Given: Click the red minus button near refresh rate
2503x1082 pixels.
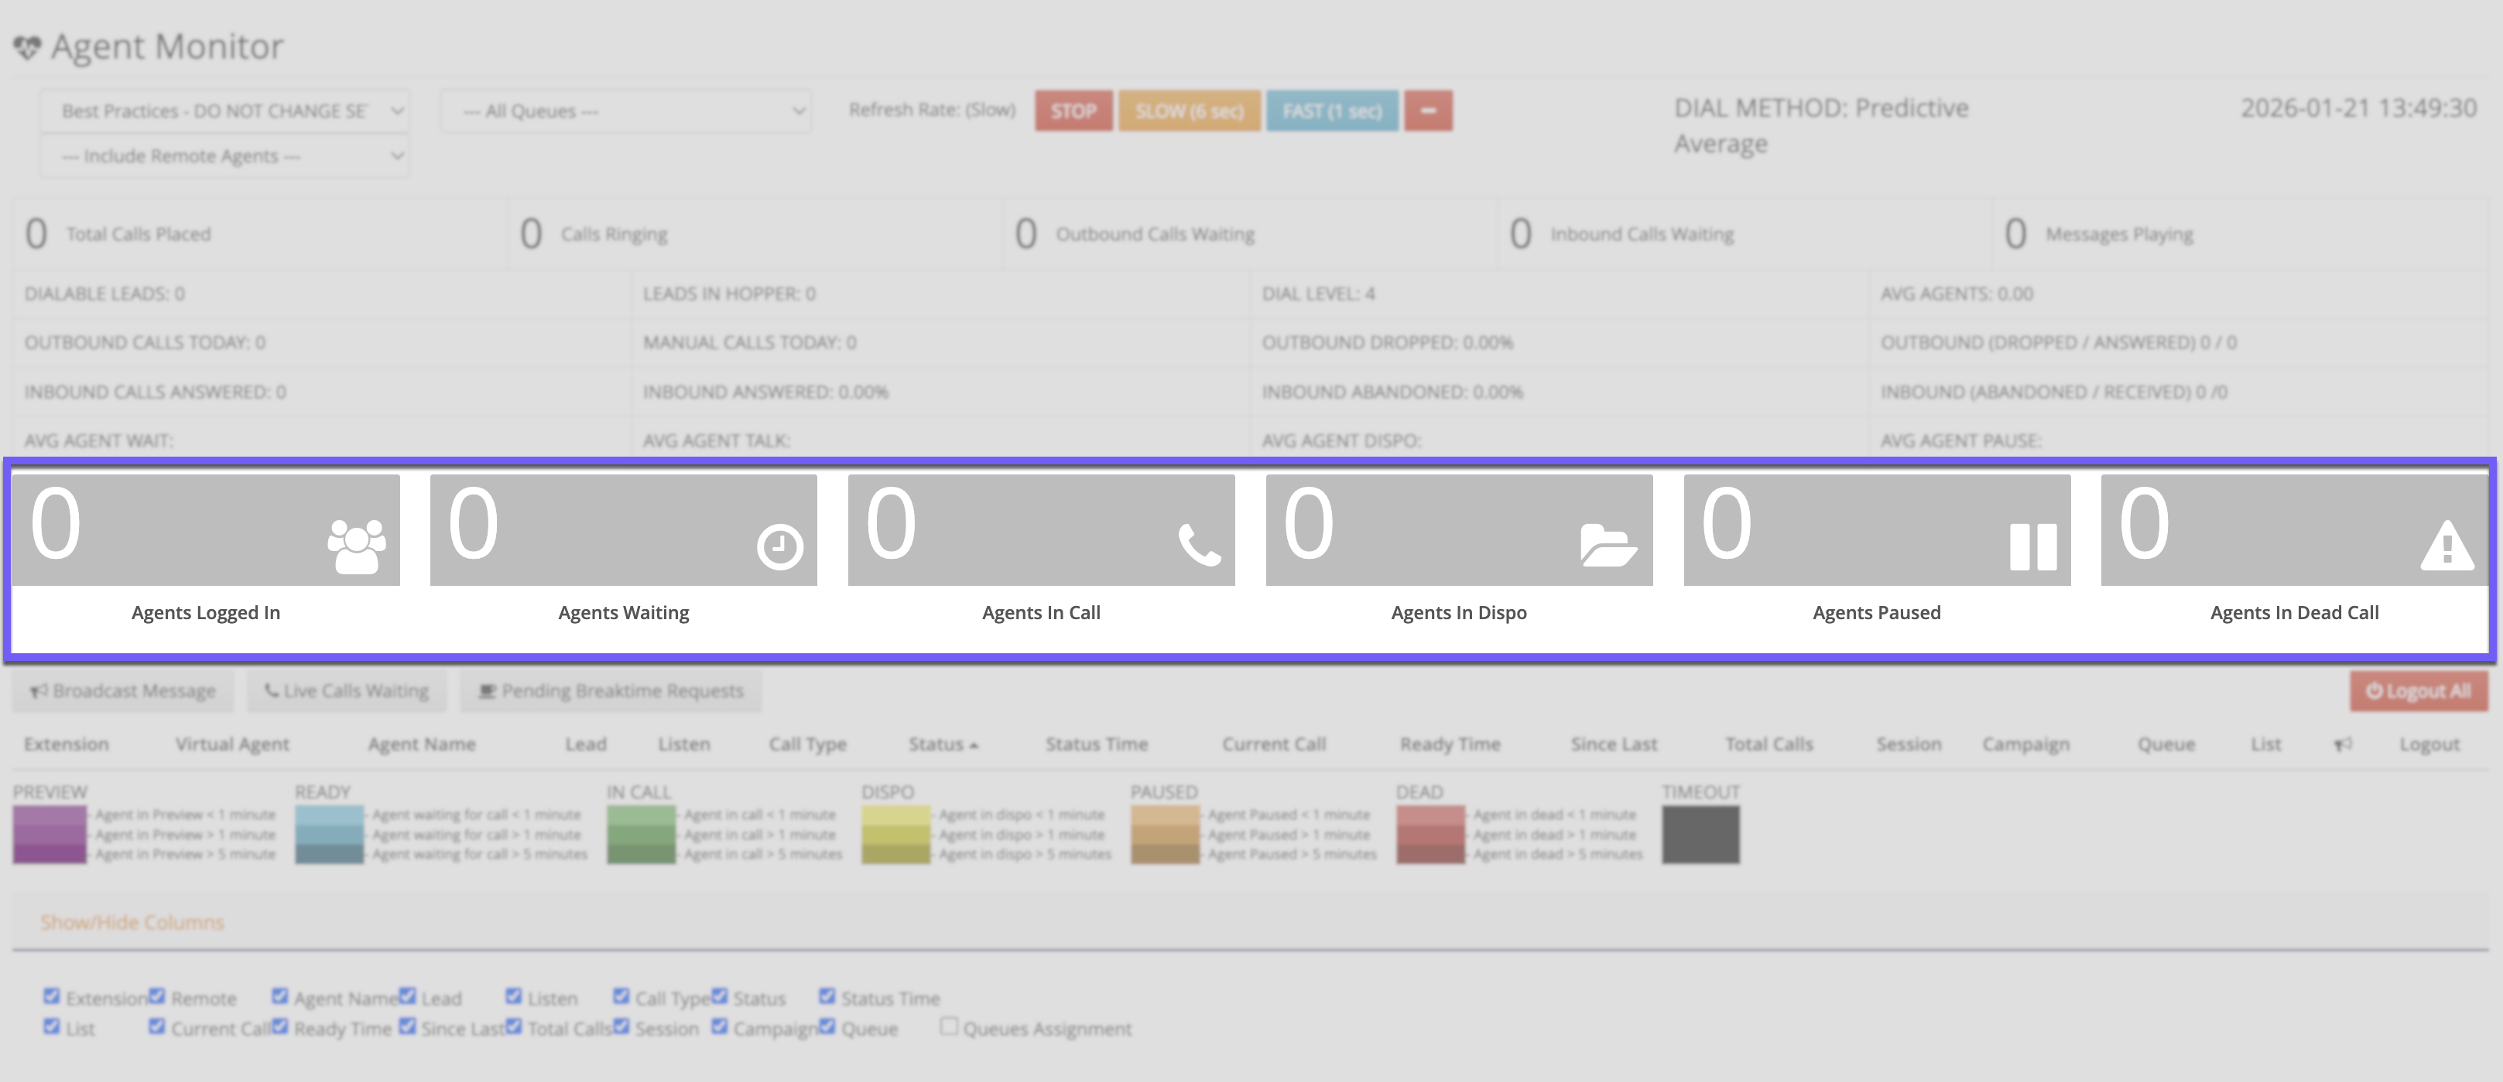Looking at the screenshot, I should 1427,111.
